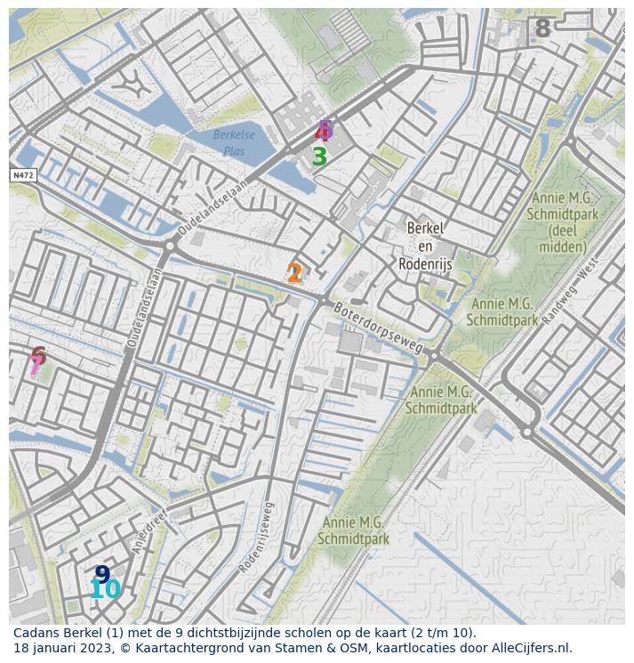The image size is (634, 663).
Task: Click the dark blue marker number 9
Action: (102, 574)
